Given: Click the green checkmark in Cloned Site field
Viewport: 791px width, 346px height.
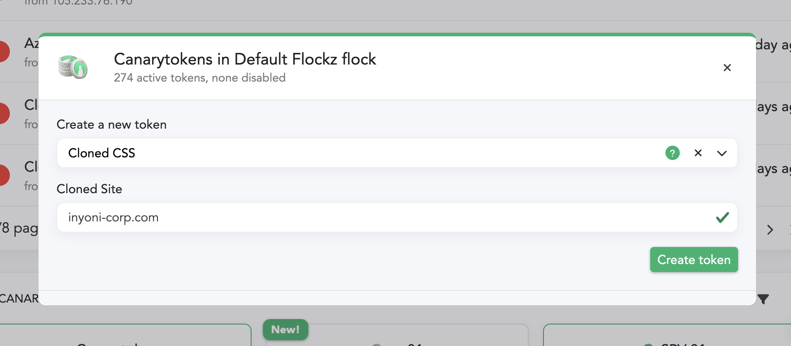Looking at the screenshot, I should 722,218.
